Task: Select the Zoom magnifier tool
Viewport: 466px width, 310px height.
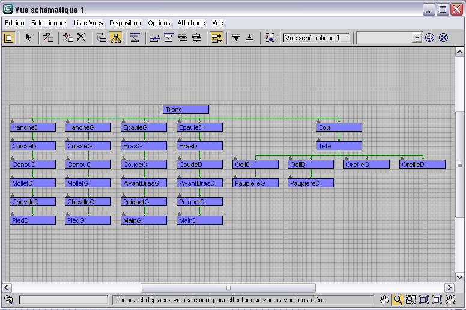Action: pyautogui.click(x=398, y=300)
